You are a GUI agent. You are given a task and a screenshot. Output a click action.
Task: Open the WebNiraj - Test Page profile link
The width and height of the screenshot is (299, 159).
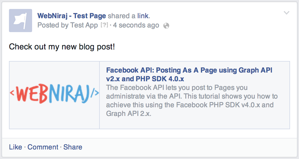click(x=71, y=16)
